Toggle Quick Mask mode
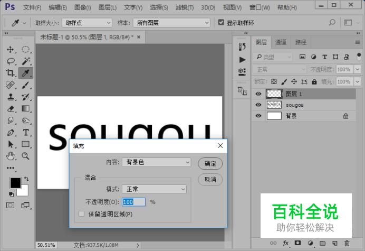The height and width of the screenshot is (251, 365). (10, 205)
